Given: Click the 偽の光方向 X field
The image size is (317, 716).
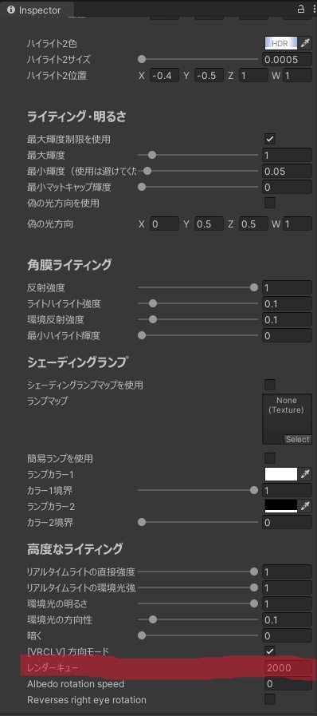Looking at the screenshot, I should click(164, 224).
